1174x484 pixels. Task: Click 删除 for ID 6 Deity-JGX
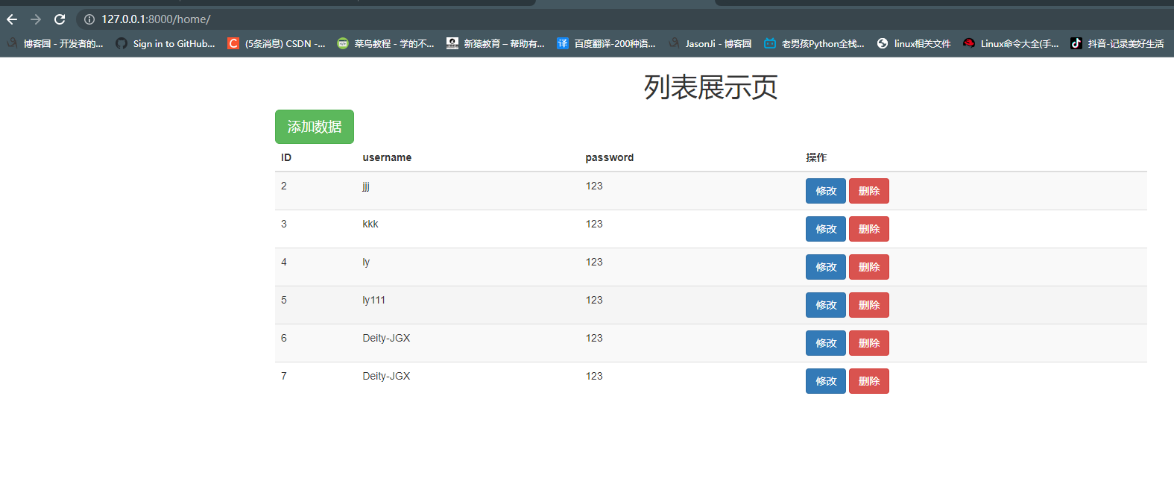(x=869, y=343)
